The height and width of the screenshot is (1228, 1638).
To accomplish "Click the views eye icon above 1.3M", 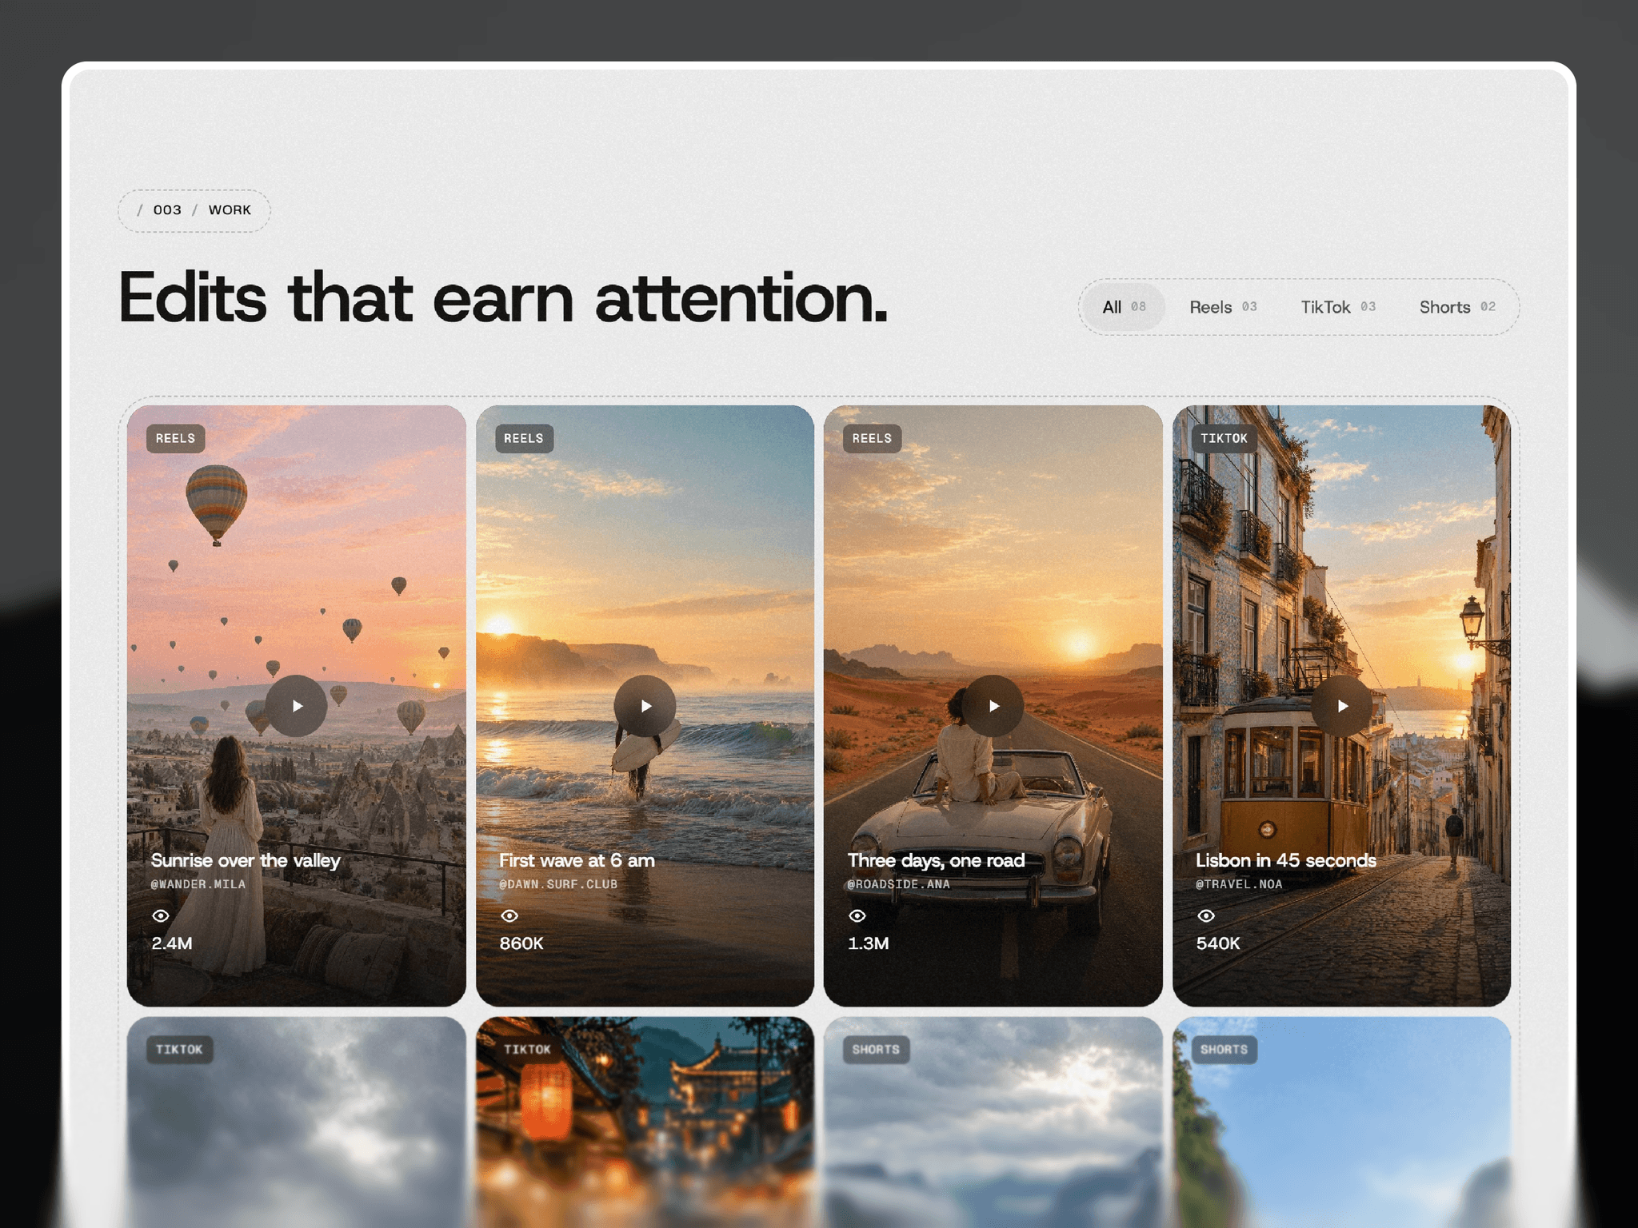I will click(x=857, y=915).
